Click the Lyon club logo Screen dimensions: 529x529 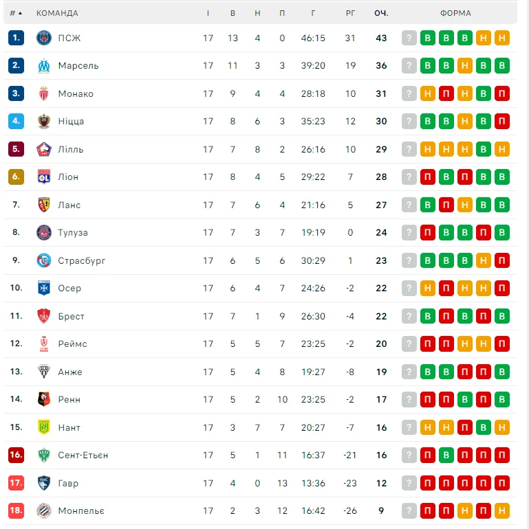click(44, 177)
